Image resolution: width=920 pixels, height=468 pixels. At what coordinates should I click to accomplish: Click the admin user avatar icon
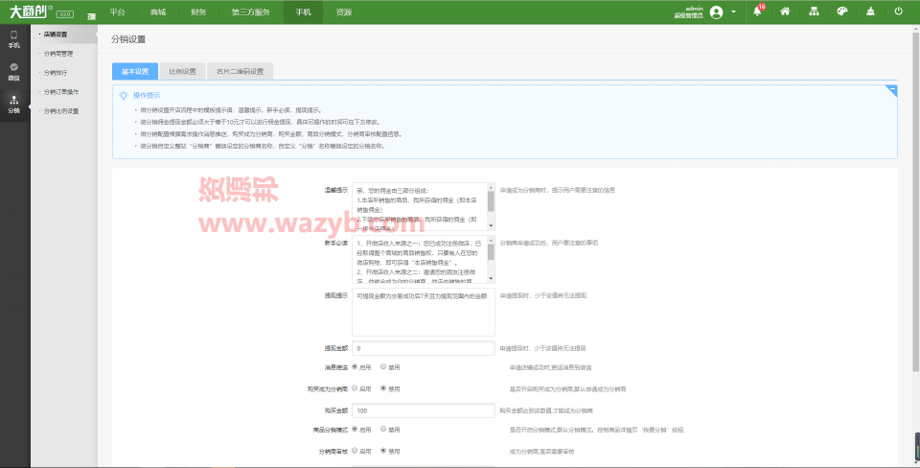click(x=716, y=12)
